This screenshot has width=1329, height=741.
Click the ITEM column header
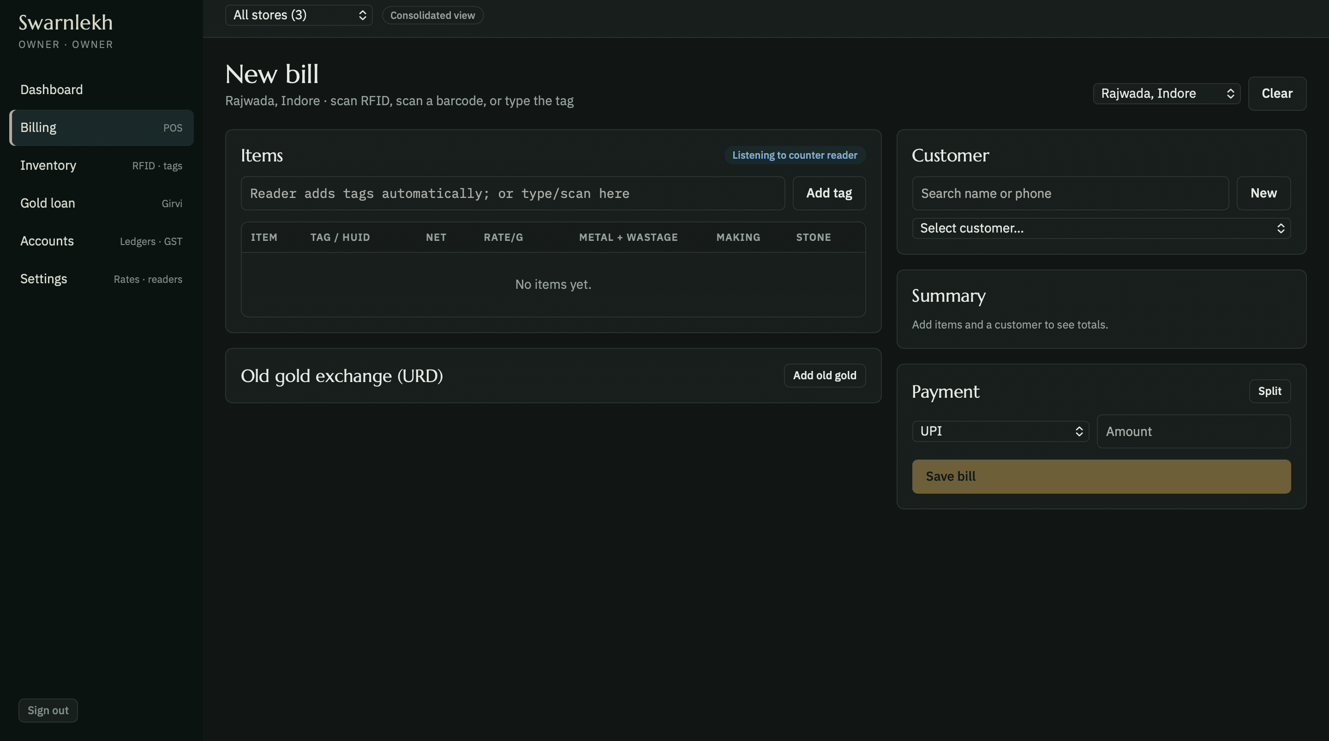click(263, 237)
